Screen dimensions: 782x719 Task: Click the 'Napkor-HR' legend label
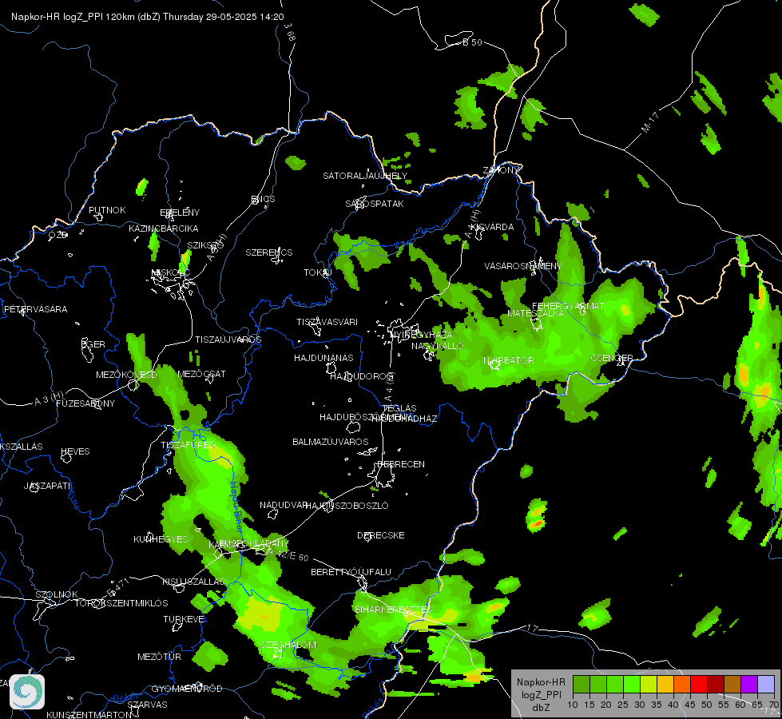click(x=541, y=682)
